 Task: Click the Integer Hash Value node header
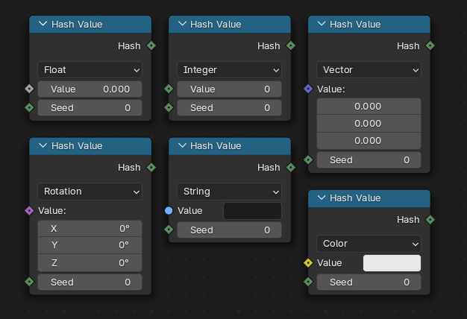[x=230, y=24]
